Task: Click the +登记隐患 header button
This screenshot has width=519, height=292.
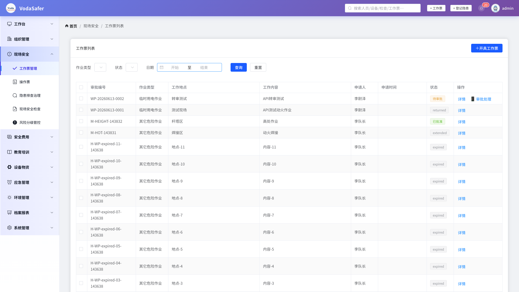Action: tap(461, 8)
